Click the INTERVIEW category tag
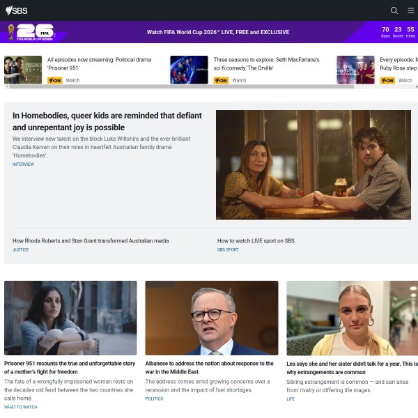Viewport: 418px width, 418px height. (23, 164)
